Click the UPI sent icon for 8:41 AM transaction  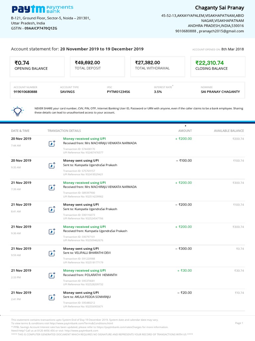pos(52,209)
